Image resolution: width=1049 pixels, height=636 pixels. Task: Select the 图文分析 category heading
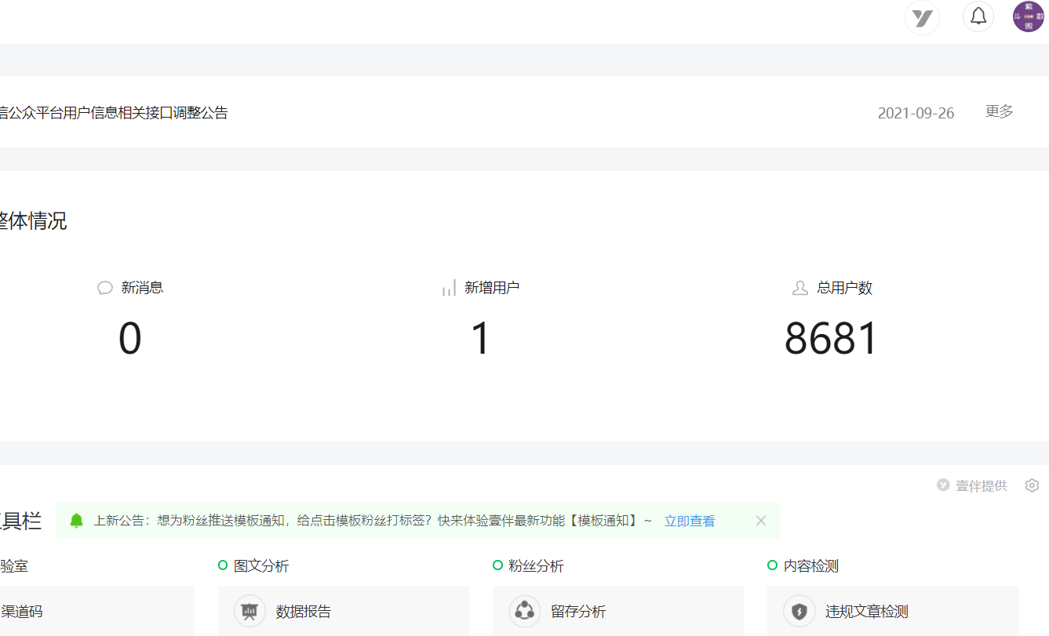click(x=260, y=565)
